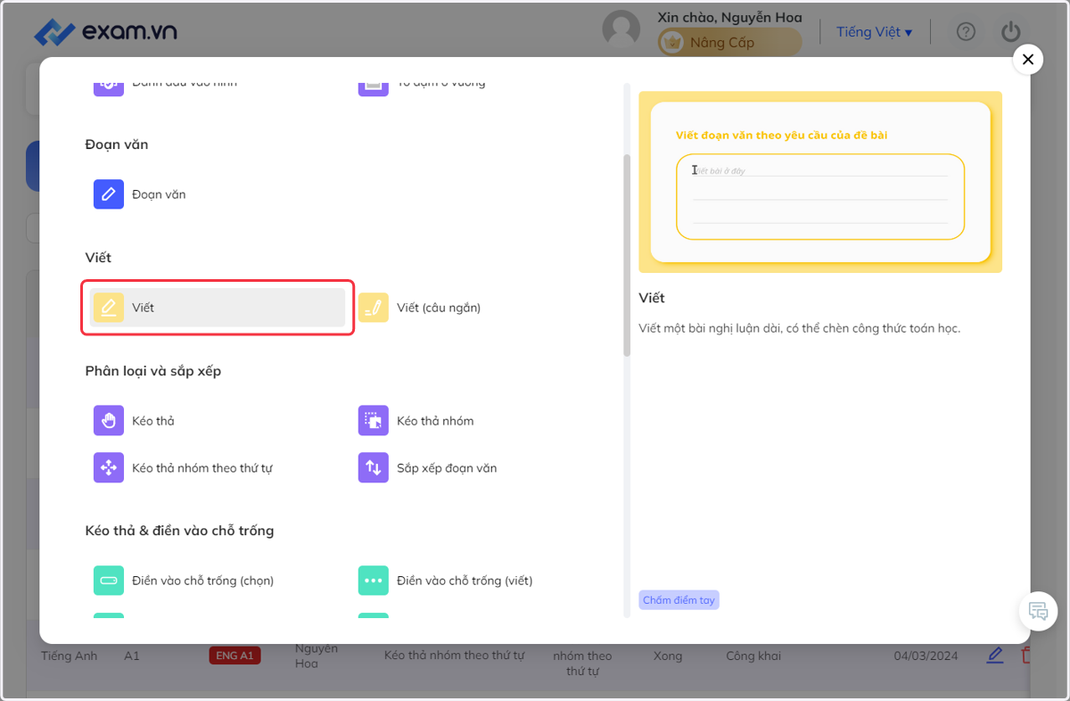
Task: Select Kéo thả nhóm theo thứ tự icon
Action: click(x=109, y=467)
